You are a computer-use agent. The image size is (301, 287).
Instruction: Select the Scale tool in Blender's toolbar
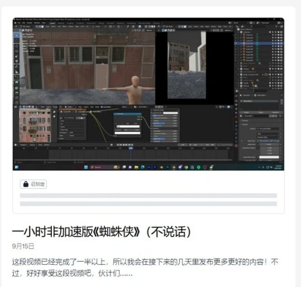tap(17, 56)
